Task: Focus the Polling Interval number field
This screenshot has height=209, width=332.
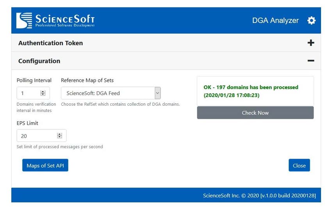Action: coord(33,93)
